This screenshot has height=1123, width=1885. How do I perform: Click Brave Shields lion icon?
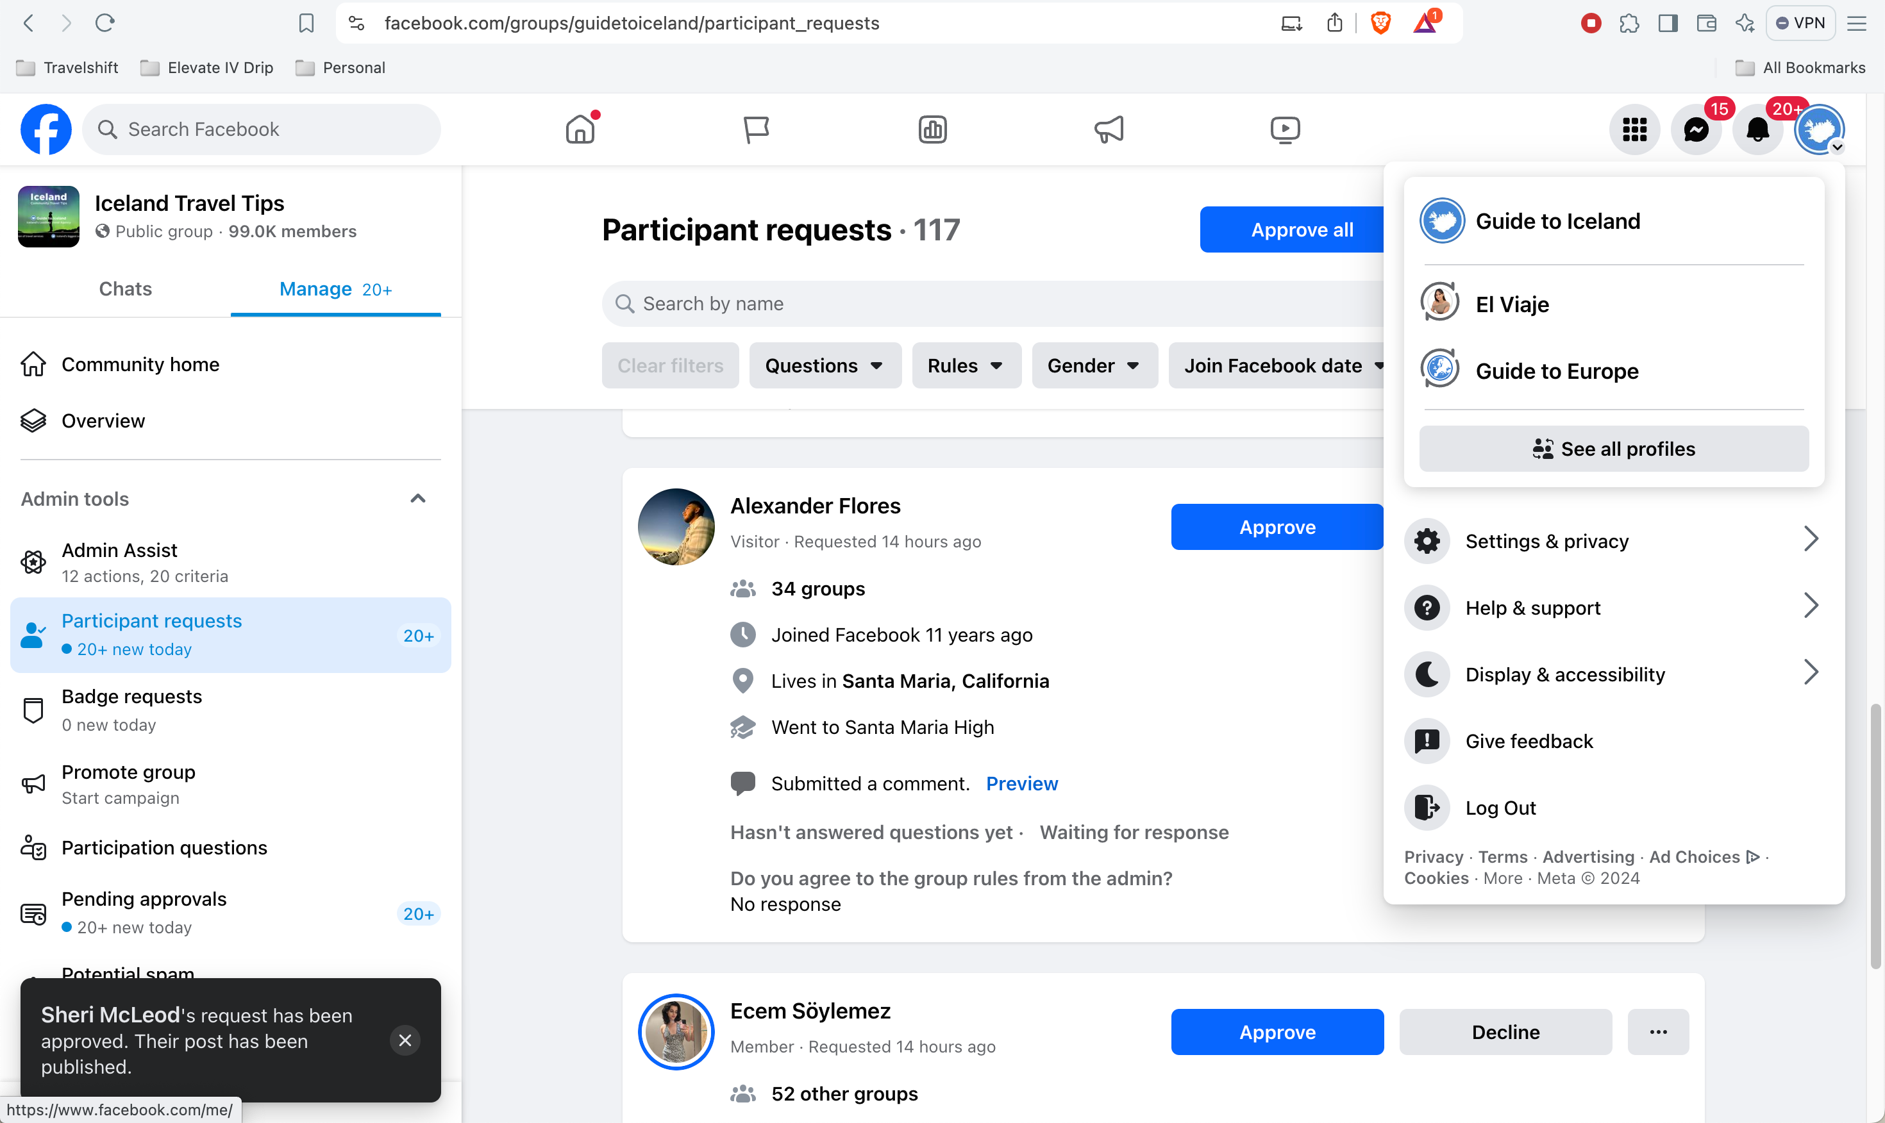(x=1381, y=22)
